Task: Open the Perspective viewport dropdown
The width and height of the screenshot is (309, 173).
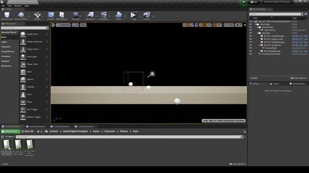Action: tap(63, 25)
